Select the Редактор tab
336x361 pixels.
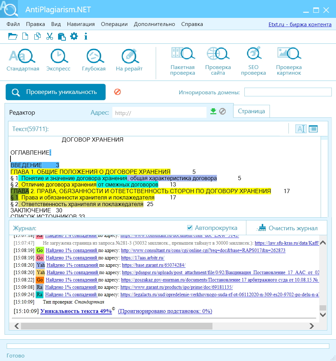tap(22, 113)
